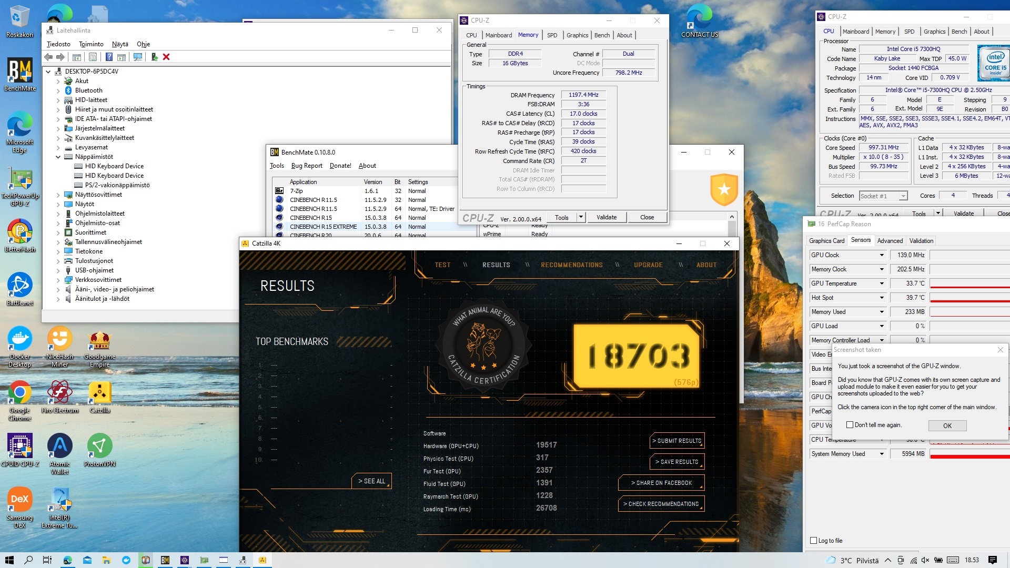The image size is (1010, 568).
Task: Switch to the SPD tab in the CPU-Z Memory window
Action: click(x=552, y=35)
